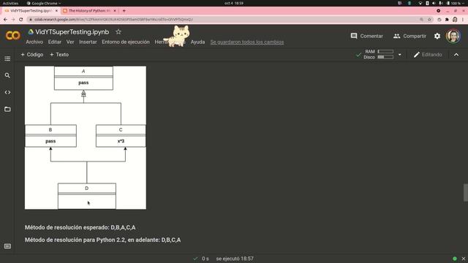
Task: Click the browser forward arrow
Action: pos(13,20)
